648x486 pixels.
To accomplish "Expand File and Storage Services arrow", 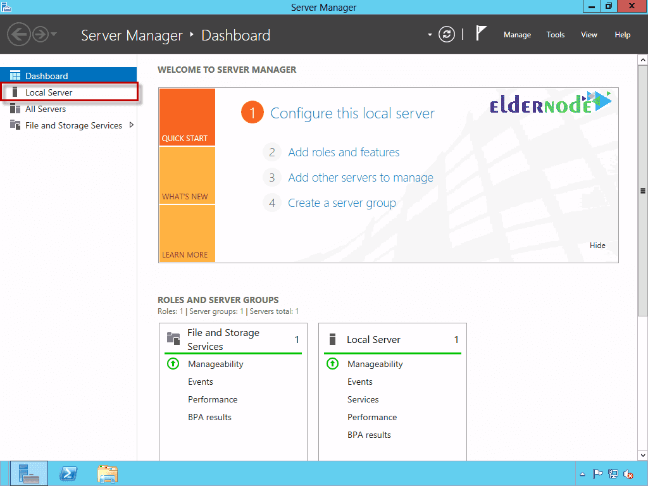I will click(x=132, y=125).
